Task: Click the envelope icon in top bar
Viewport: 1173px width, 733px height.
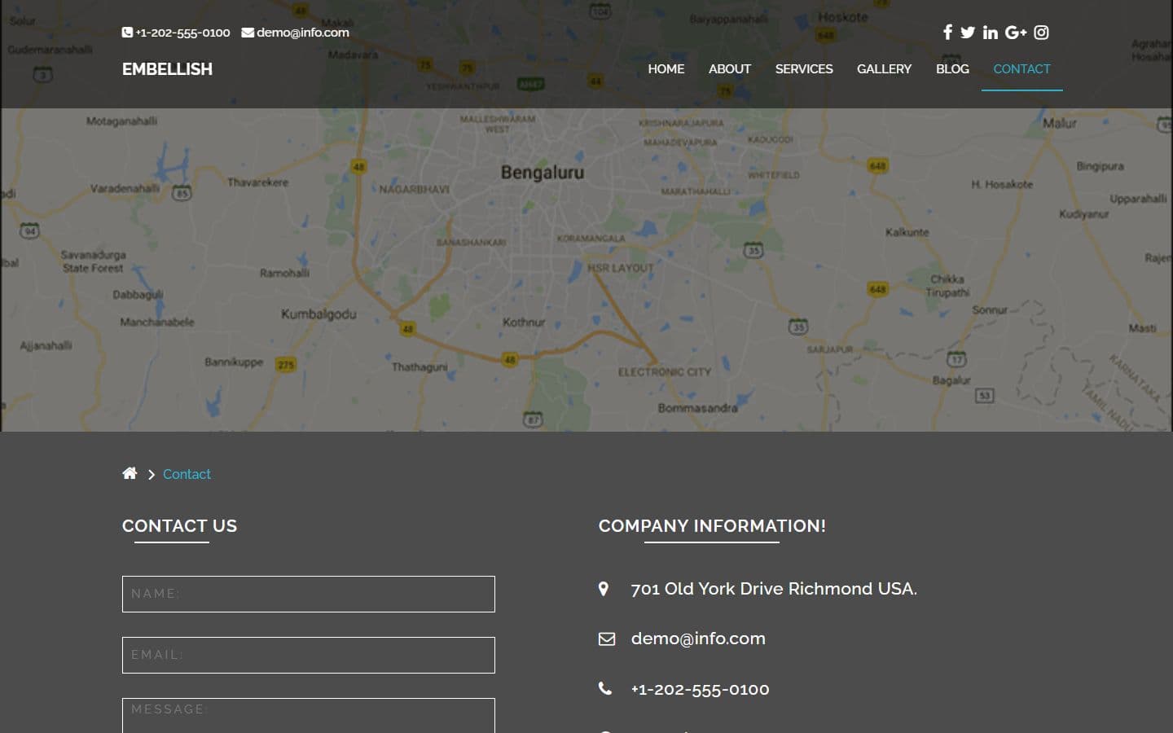Action: click(x=248, y=33)
